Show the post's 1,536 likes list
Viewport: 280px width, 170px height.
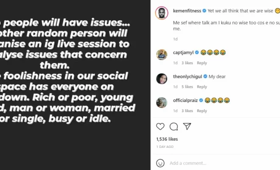click(x=166, y=139)
